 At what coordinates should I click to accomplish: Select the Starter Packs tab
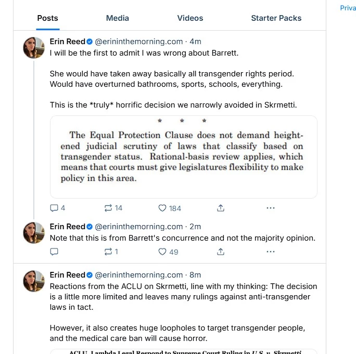[x=276, y=18]
